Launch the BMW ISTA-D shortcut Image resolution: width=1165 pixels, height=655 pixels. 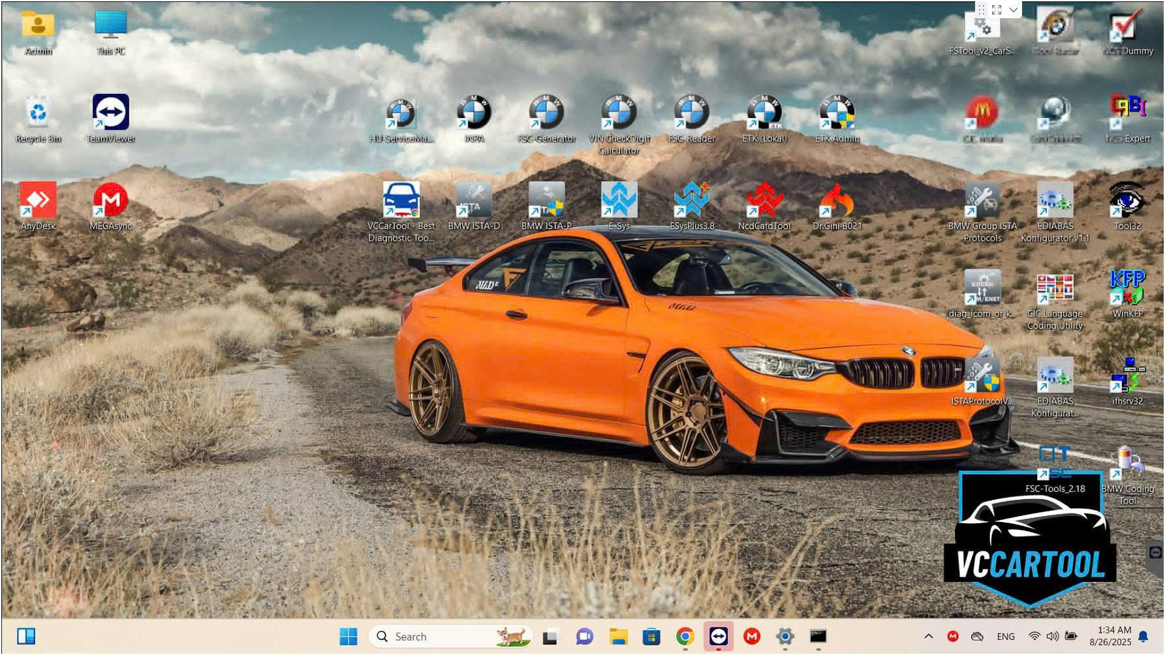coord(474,201)
